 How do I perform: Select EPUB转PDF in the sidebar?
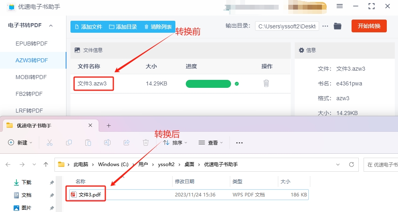pyautogui.click(x=32, y=44)
